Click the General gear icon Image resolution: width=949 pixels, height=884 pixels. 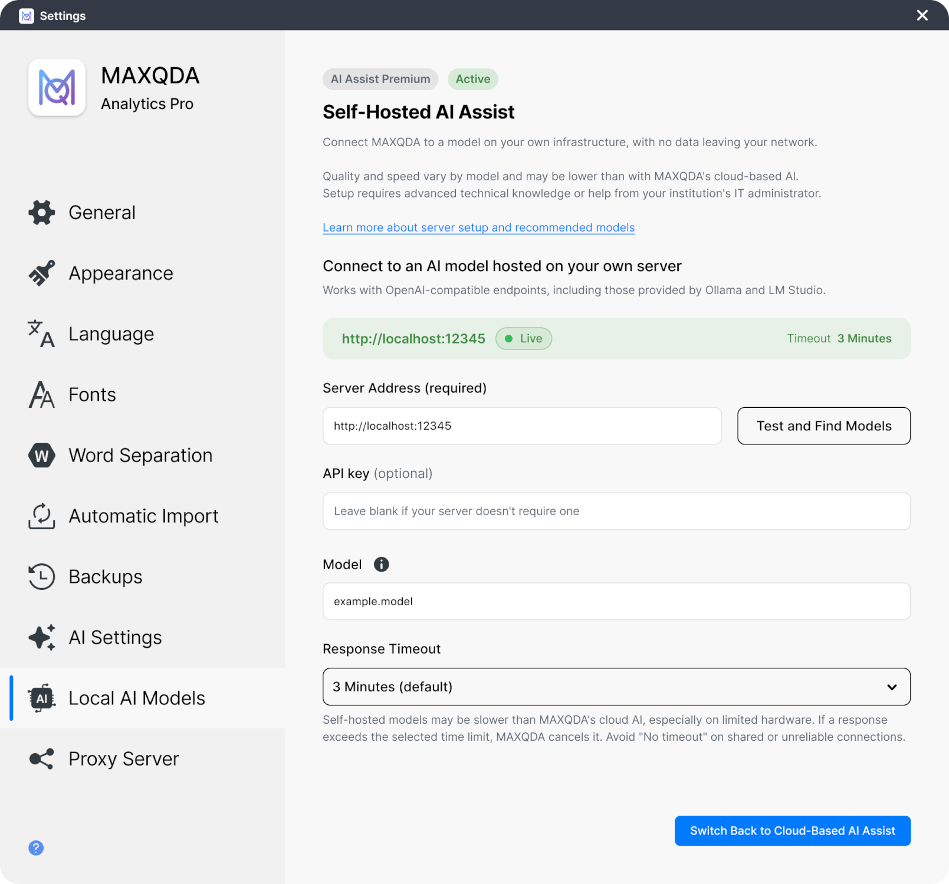(x=41, y=213)
